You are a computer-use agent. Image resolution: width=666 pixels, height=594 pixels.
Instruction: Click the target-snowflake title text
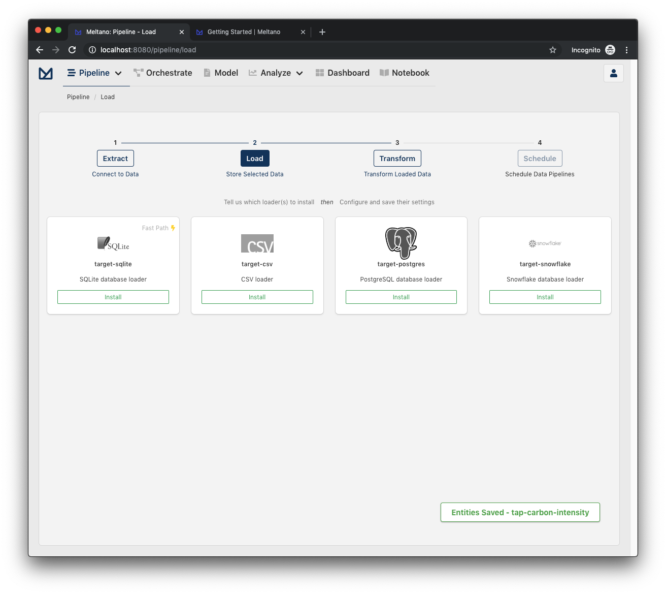(545, 264)
